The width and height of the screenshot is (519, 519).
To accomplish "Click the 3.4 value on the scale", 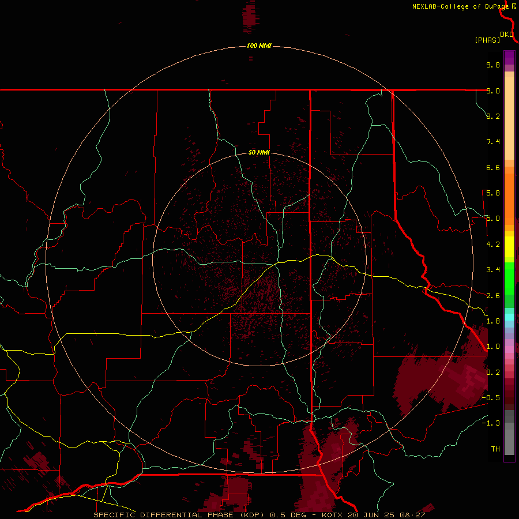I will (493, 270).
